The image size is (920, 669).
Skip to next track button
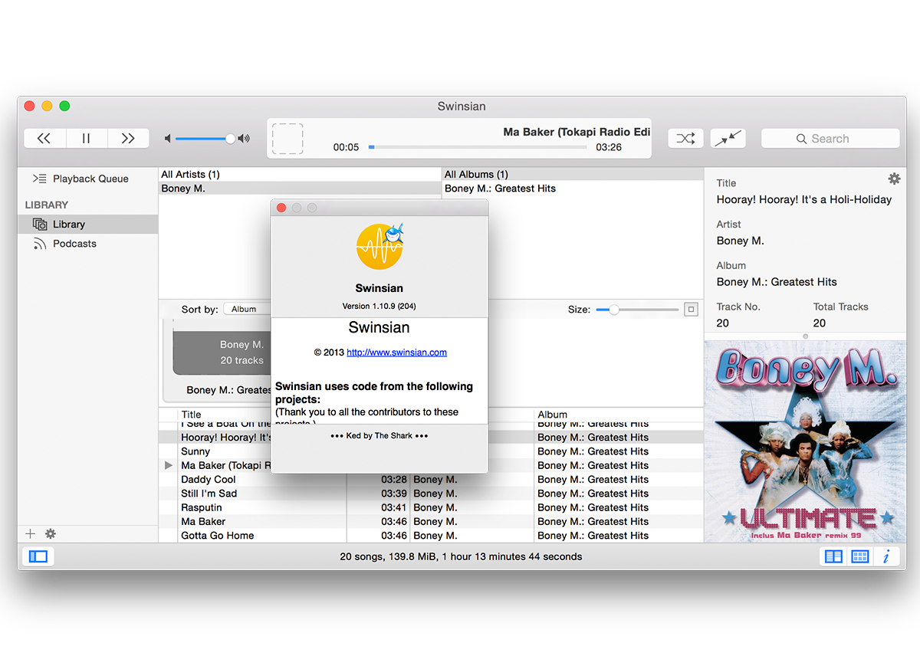click(x=128, y=139)
